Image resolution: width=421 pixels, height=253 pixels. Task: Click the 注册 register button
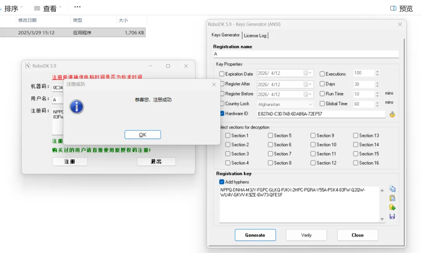click(x=70, y=162)
